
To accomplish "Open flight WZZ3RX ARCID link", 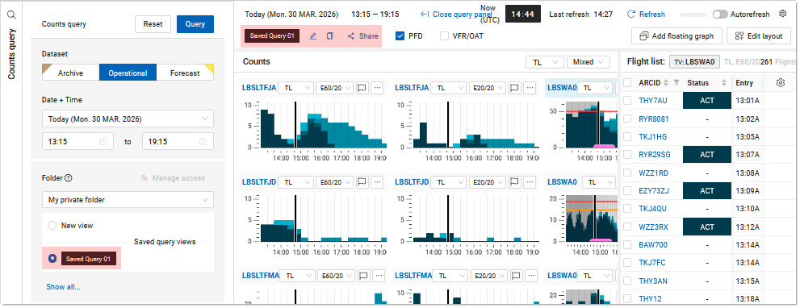I will (x=654, y=227).
